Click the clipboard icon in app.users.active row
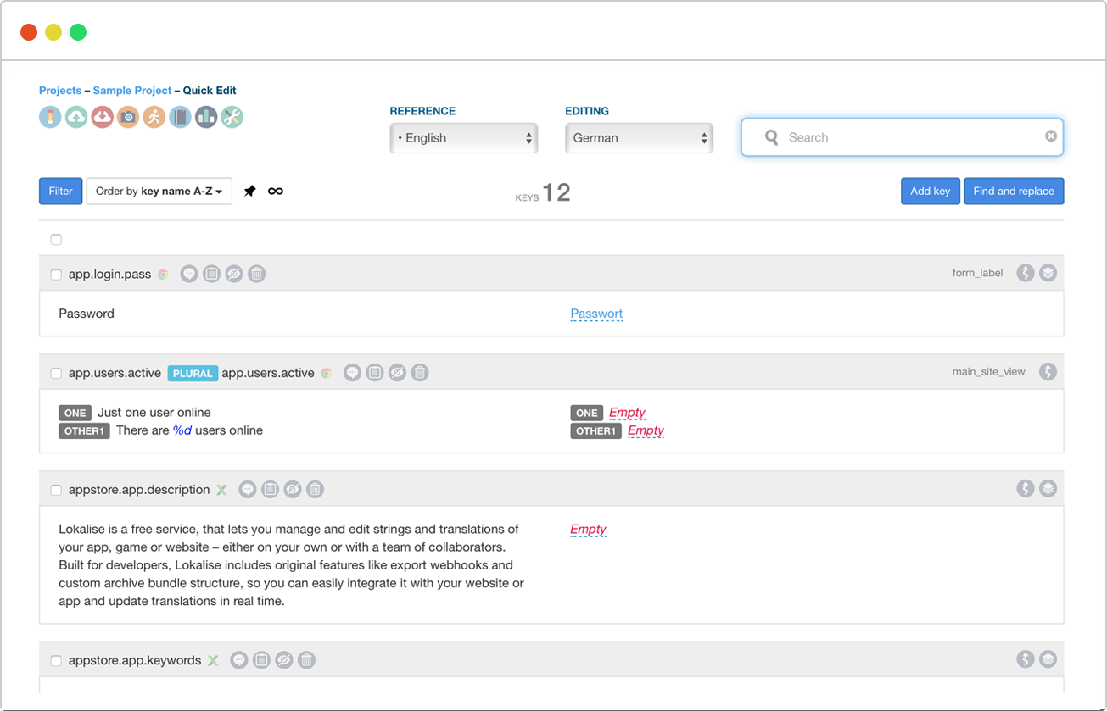Image resolution: width=1107 pixels, height=711 pixels. tap(375, 373)
